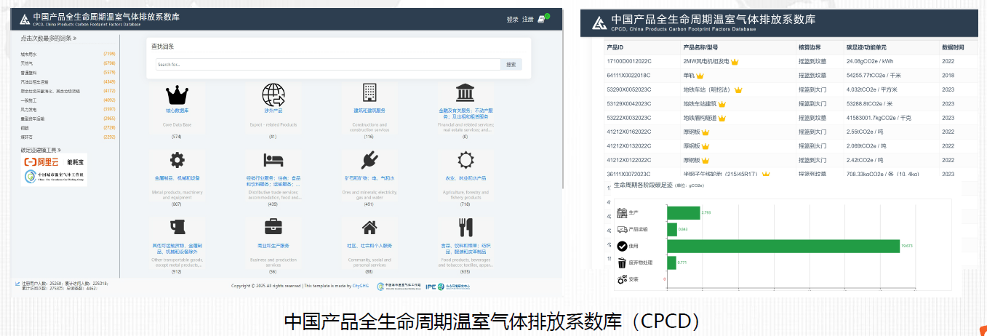Click 登录 in the top header
Viewport: 987px width, 336px height.
tap(512, 20)
